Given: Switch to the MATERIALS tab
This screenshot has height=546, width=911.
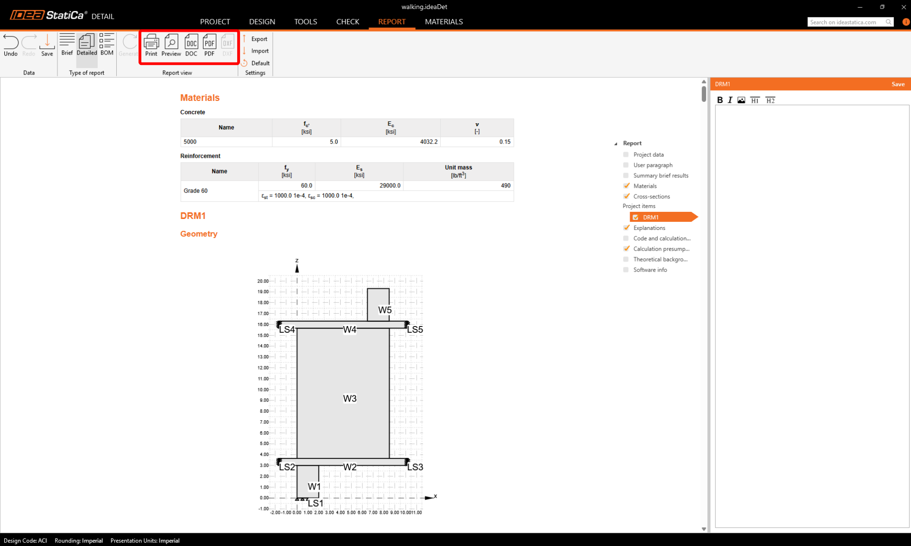Looking at the screenshot, I should [444, 22].
